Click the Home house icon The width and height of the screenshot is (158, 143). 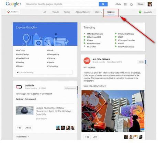click(9, 12)
